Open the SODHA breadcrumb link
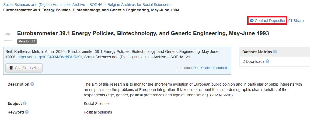The width and height of the screenshot is (314, 117). pyautogui.click(x=53, y=5)
